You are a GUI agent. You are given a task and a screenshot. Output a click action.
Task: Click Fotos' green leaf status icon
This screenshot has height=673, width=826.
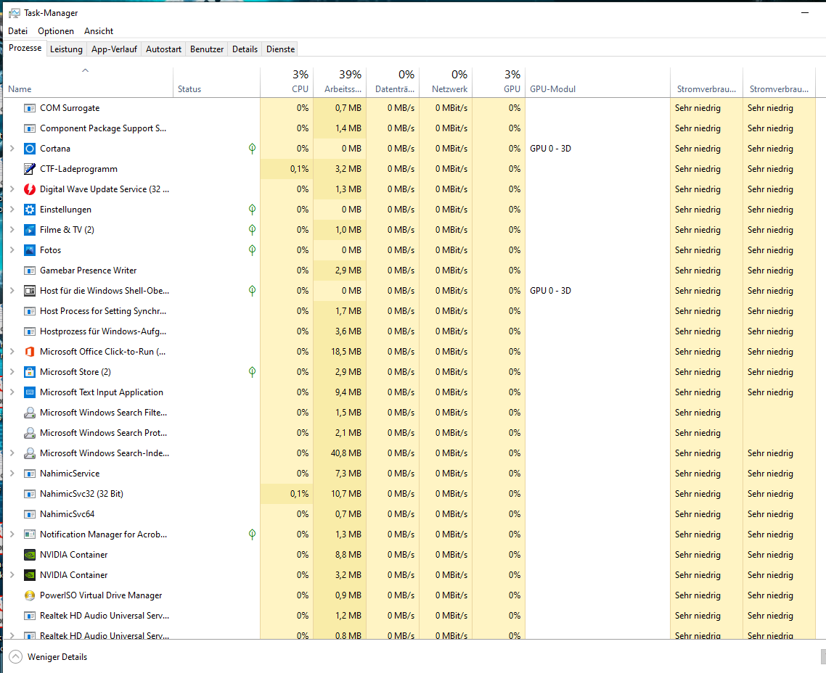(x=253, y=250)
